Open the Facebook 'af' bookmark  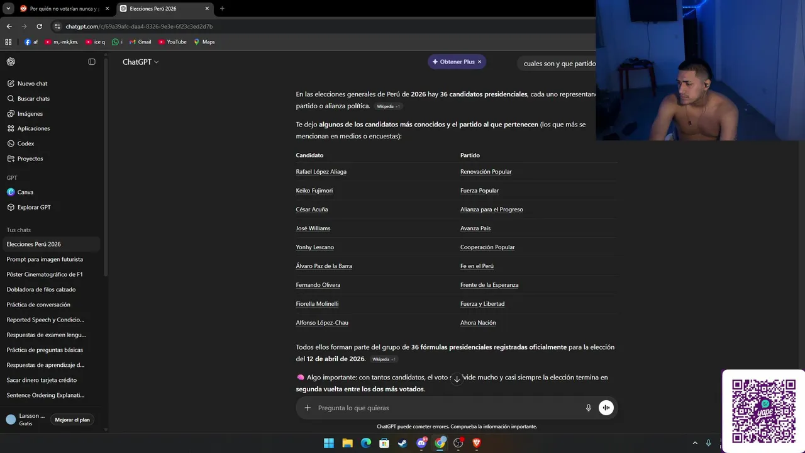click(31, 42)
